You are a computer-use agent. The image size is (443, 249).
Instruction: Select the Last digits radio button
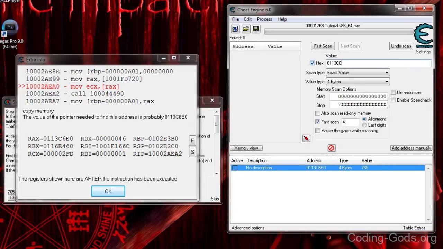[364, 125]
